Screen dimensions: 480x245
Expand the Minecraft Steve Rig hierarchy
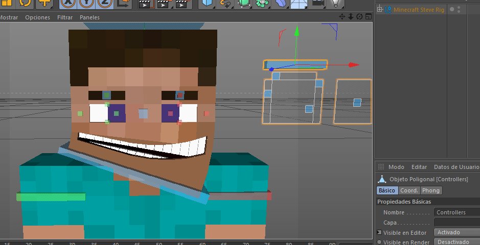coord(380,9)
